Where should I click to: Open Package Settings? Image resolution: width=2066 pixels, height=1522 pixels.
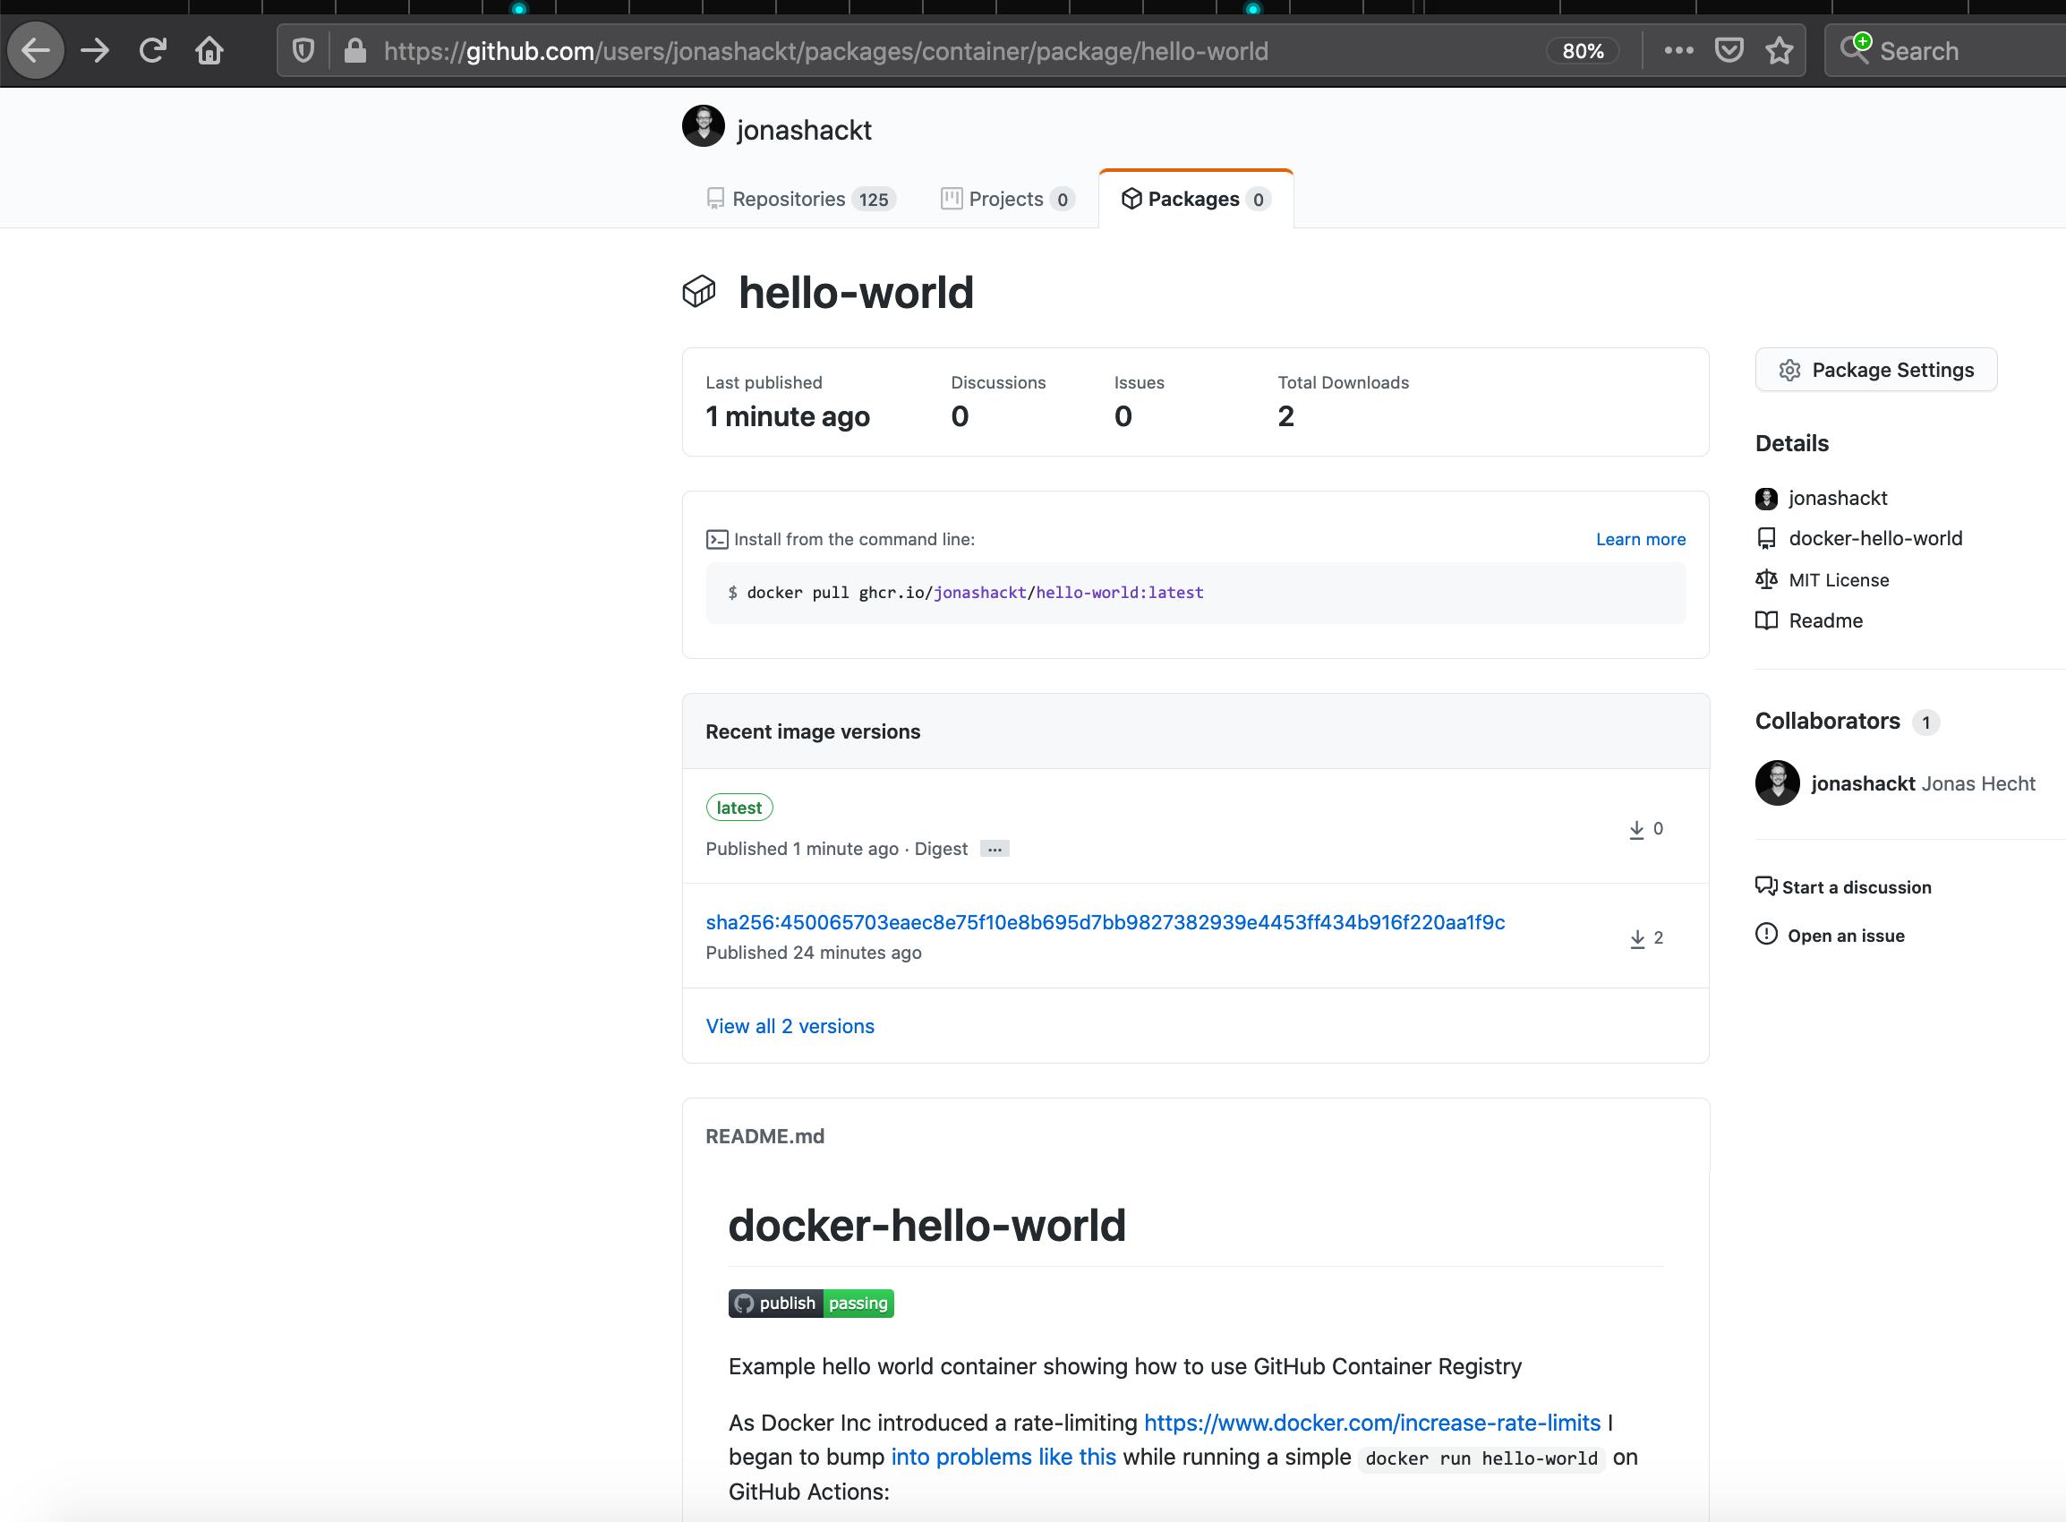pos(1875,370)
